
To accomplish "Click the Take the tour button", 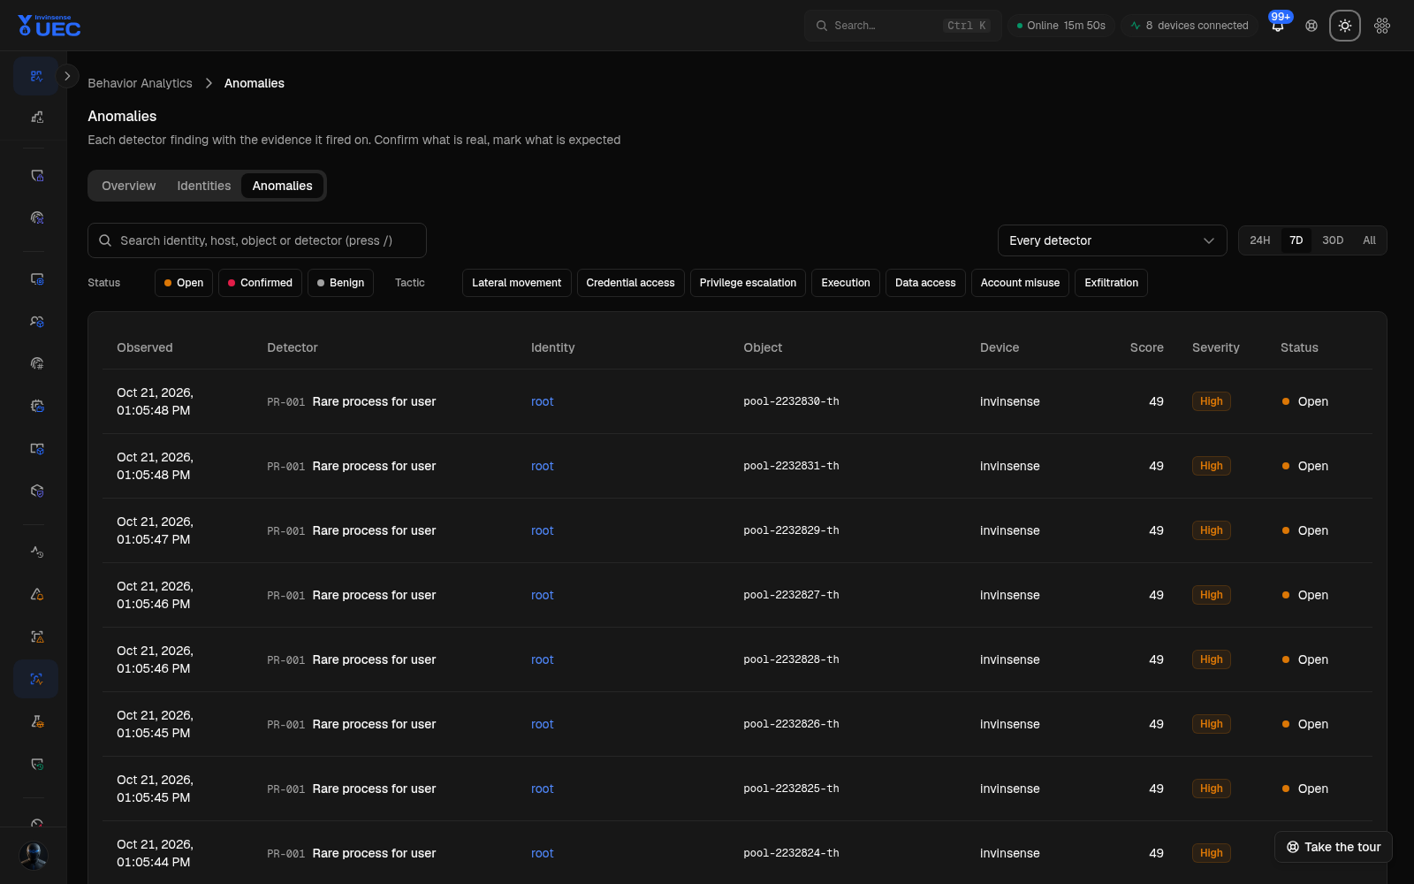I will point(1334,847).
